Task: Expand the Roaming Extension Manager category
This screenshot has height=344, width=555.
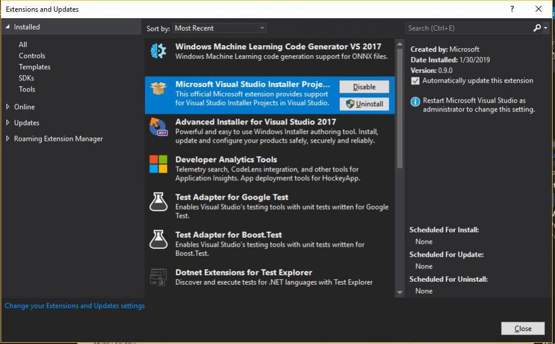Action: coord(8,139)
